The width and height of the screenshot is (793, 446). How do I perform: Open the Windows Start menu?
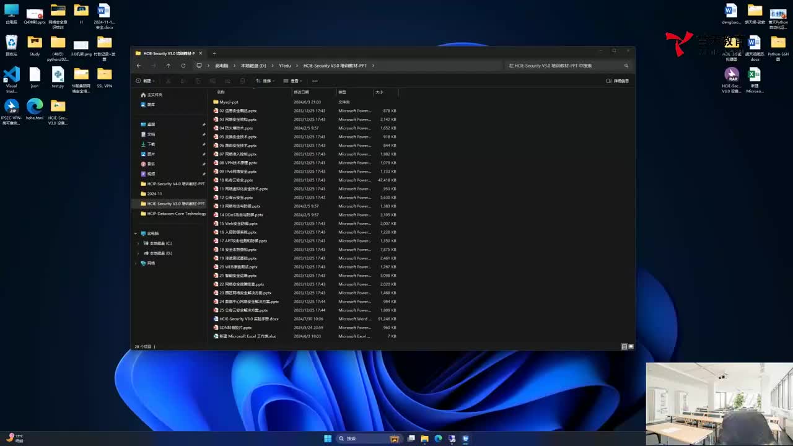tap(328, 439)
